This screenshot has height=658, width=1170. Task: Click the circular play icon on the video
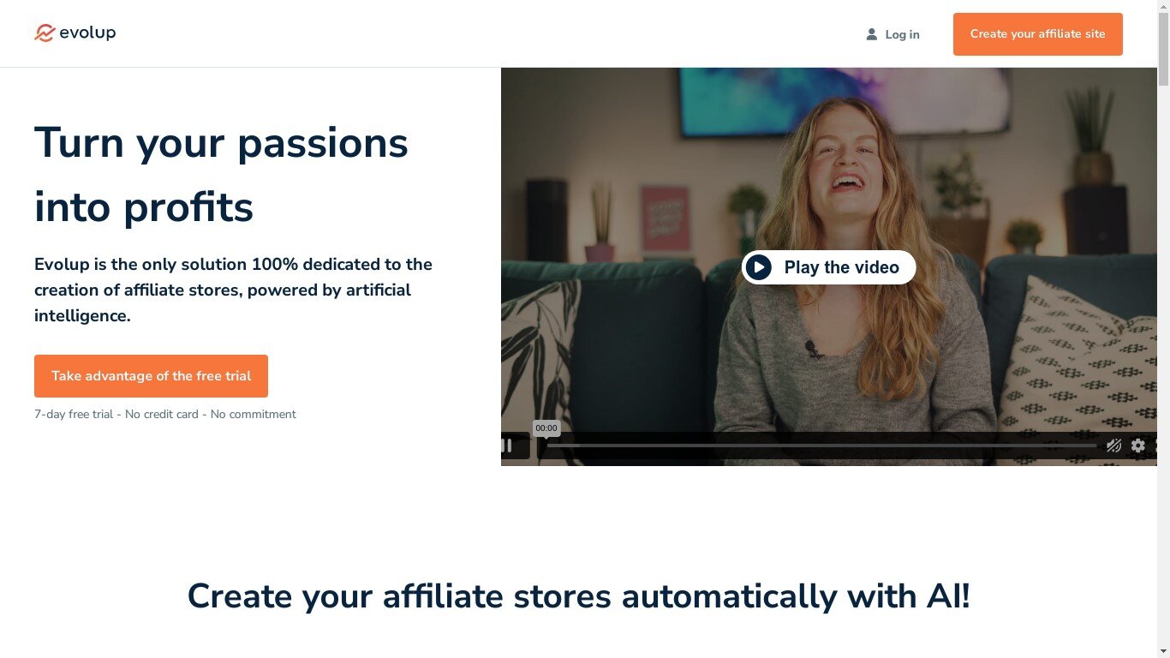(758, 267)
